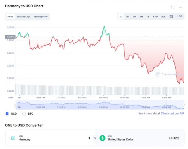Click the green USD dollar icon
This screenshot has height=149, width=188.
[102, 138]
